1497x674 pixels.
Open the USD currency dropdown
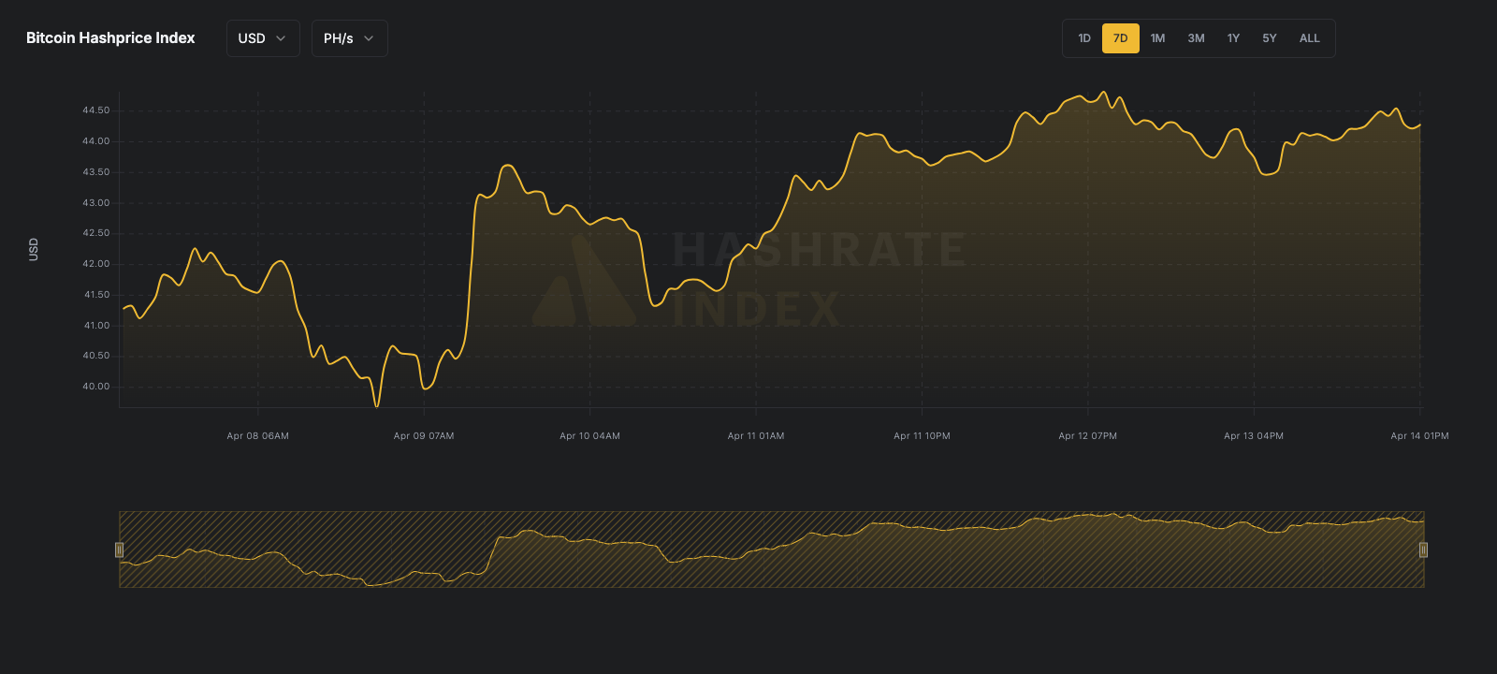[x=263, y=38]
